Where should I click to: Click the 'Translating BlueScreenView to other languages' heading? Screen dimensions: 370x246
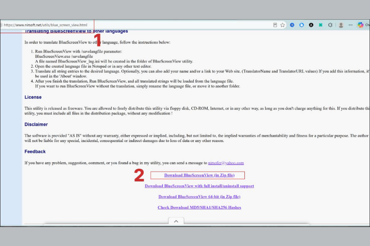click(x=76, y=31)
